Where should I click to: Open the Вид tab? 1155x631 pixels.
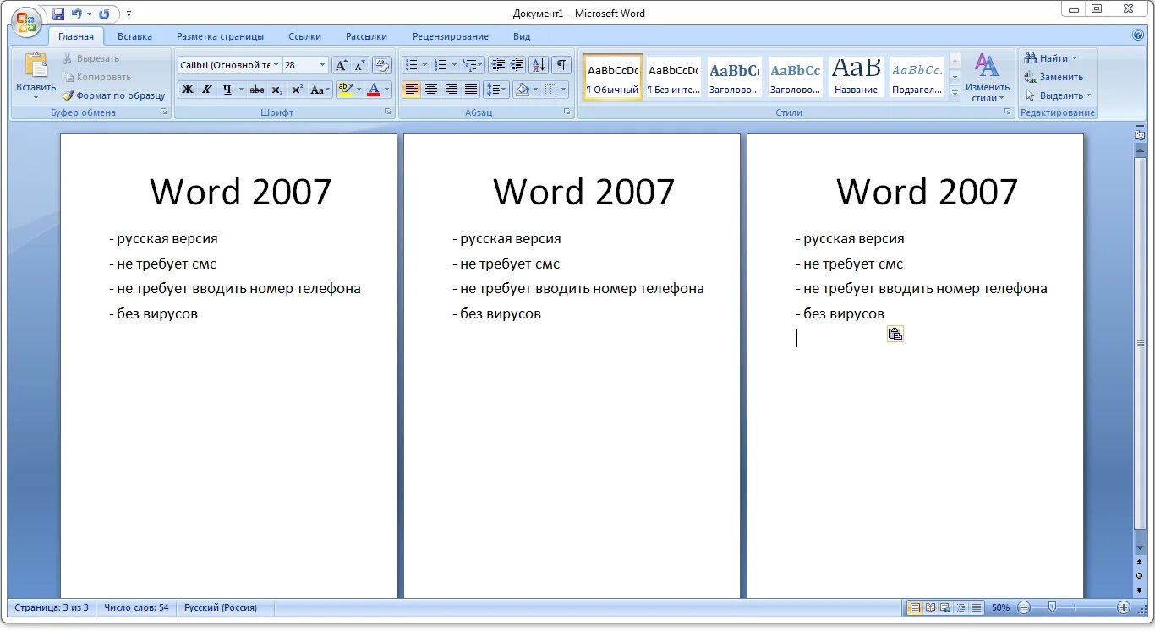coord(522,36)
